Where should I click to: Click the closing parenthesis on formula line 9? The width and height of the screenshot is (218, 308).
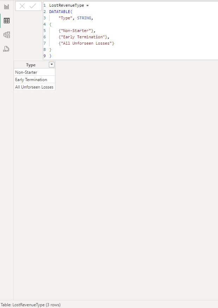(50, 56)
